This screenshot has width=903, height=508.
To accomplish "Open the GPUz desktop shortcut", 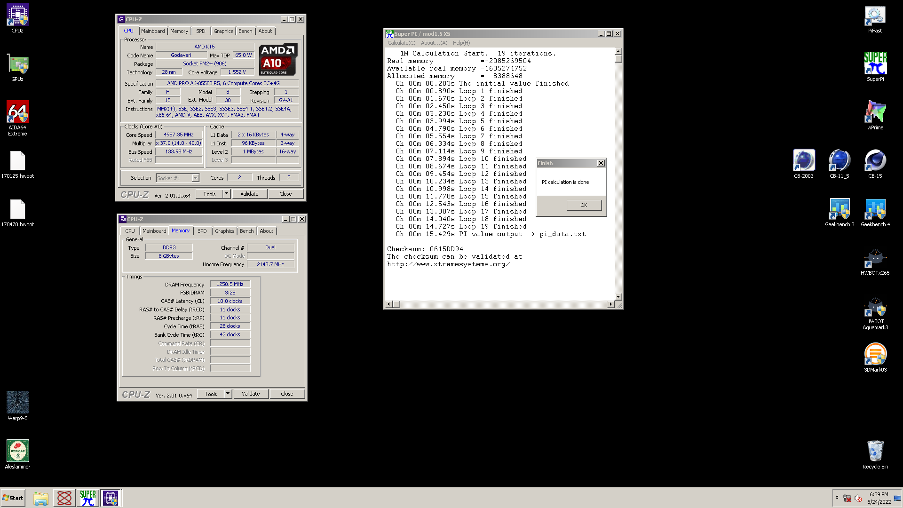I will coord(17,68).
